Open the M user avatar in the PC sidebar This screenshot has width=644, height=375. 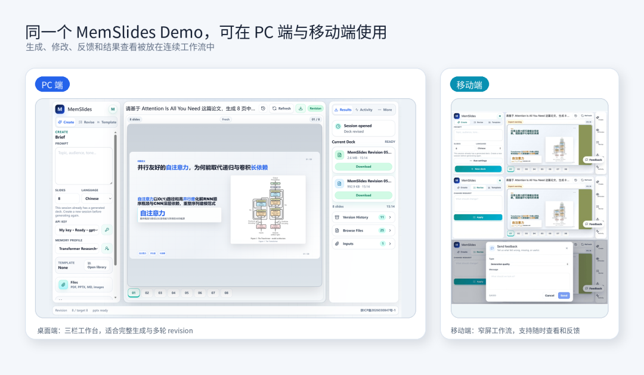113,109
